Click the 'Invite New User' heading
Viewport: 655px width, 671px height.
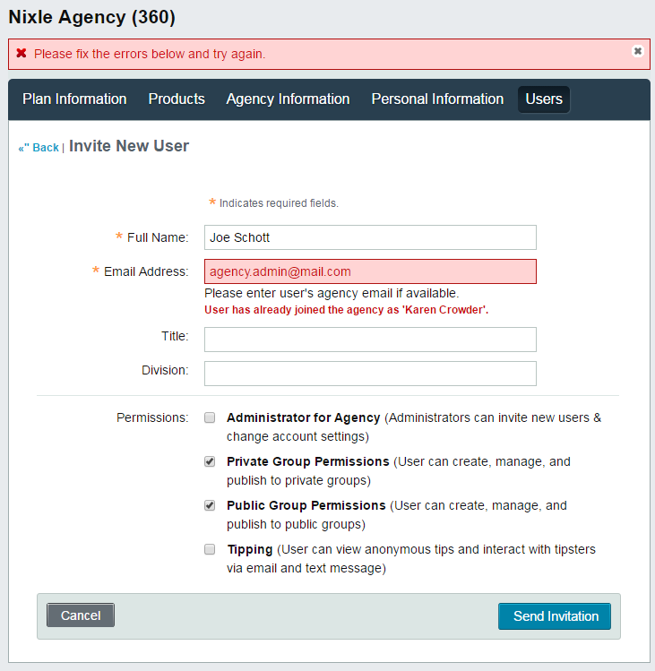tap(129, 146)
